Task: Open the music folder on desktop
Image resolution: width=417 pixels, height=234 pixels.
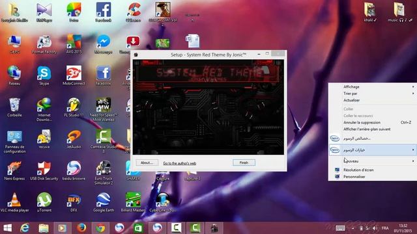Action: point(399,12)
